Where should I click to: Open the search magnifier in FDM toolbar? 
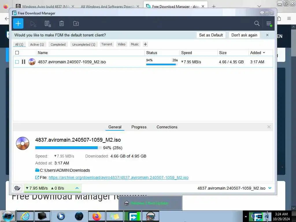[x=257, y=23]
